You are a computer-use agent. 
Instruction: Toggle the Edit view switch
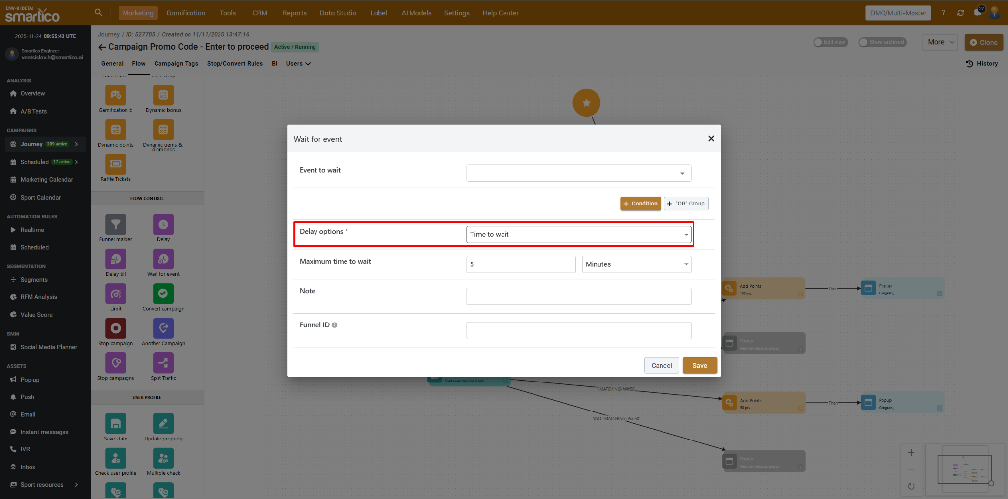click(x=819, y=42)
